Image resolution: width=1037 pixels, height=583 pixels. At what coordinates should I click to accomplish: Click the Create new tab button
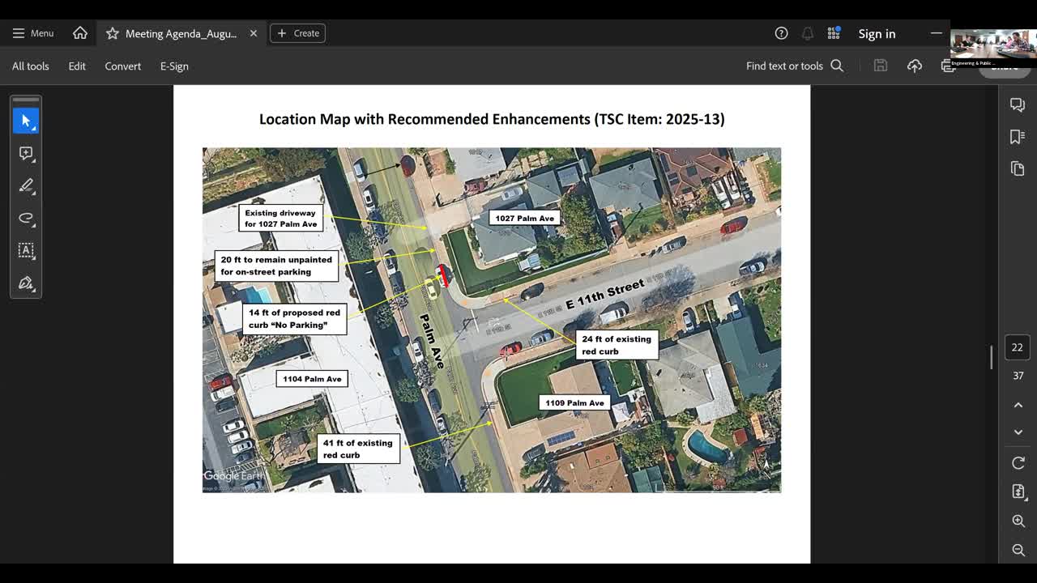pos(297,33)
